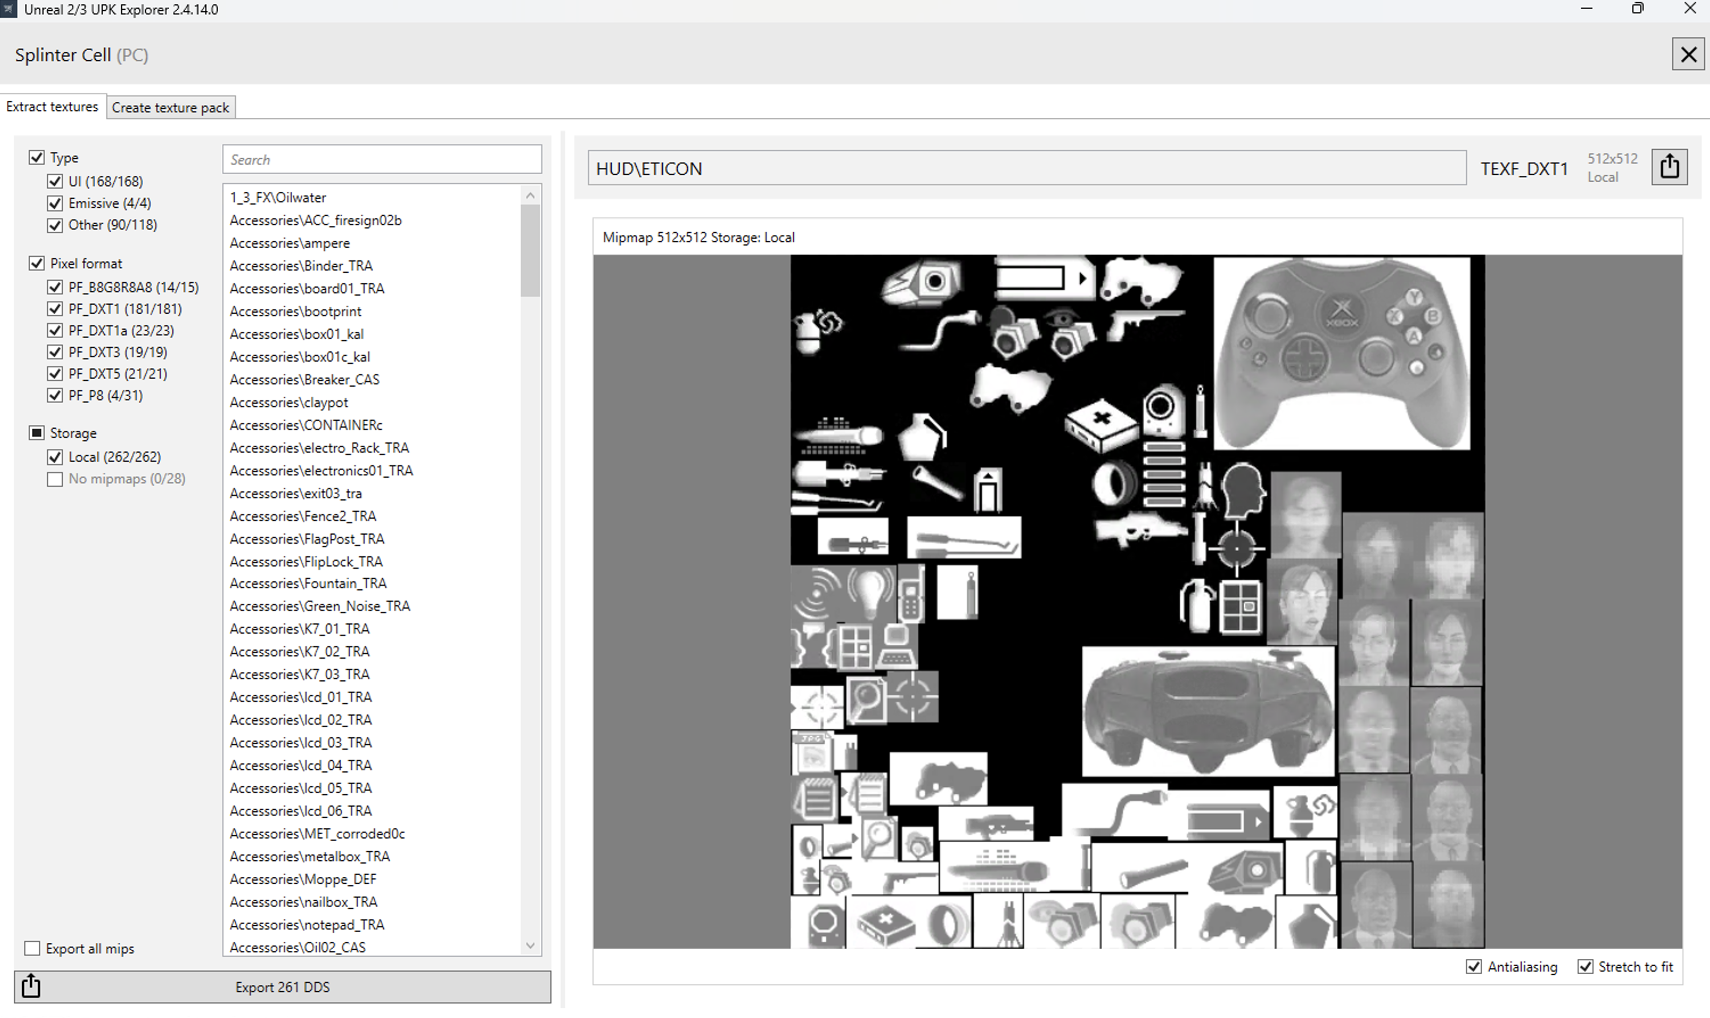Screen dimensions: 1710x1018
Task: Enable Export all mips
Action: coord(32,948)
